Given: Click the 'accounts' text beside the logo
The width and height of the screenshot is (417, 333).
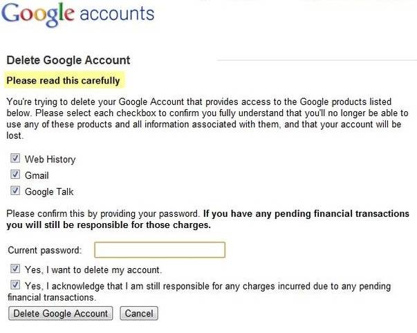Looking at the screenshot, I should 116,14.
